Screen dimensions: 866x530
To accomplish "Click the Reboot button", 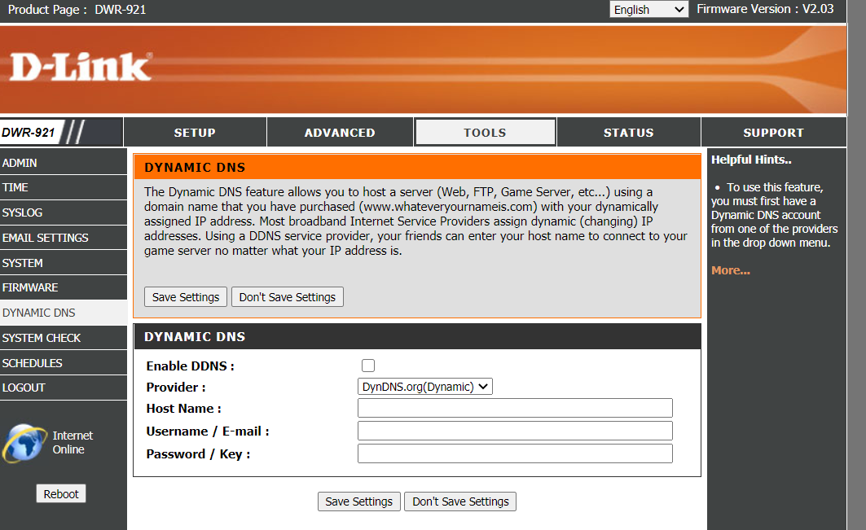I will 61,493.
